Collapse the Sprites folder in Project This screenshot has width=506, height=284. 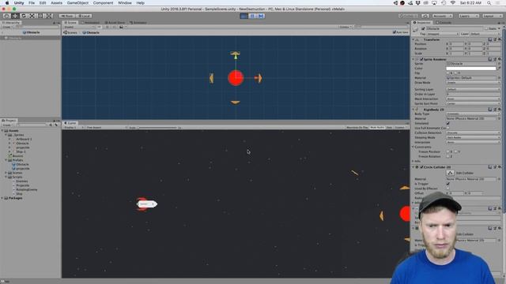tap(6, 135)
